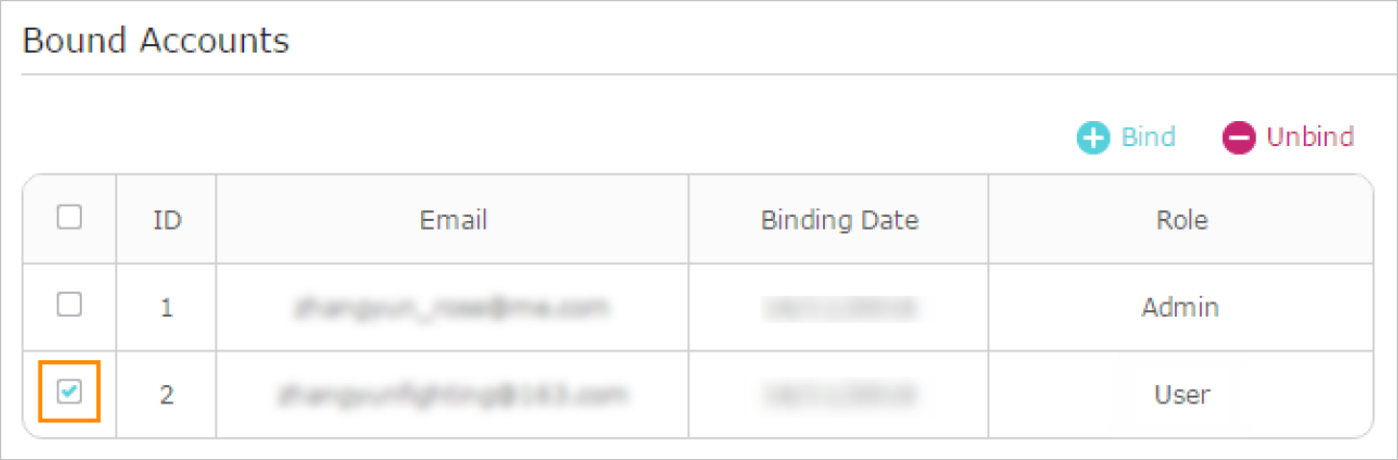
Task: Click the Email column header
Action: tap(453, 220)
